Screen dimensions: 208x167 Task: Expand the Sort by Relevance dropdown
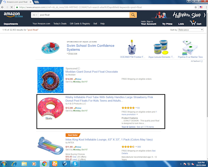(x=191, y=30)
